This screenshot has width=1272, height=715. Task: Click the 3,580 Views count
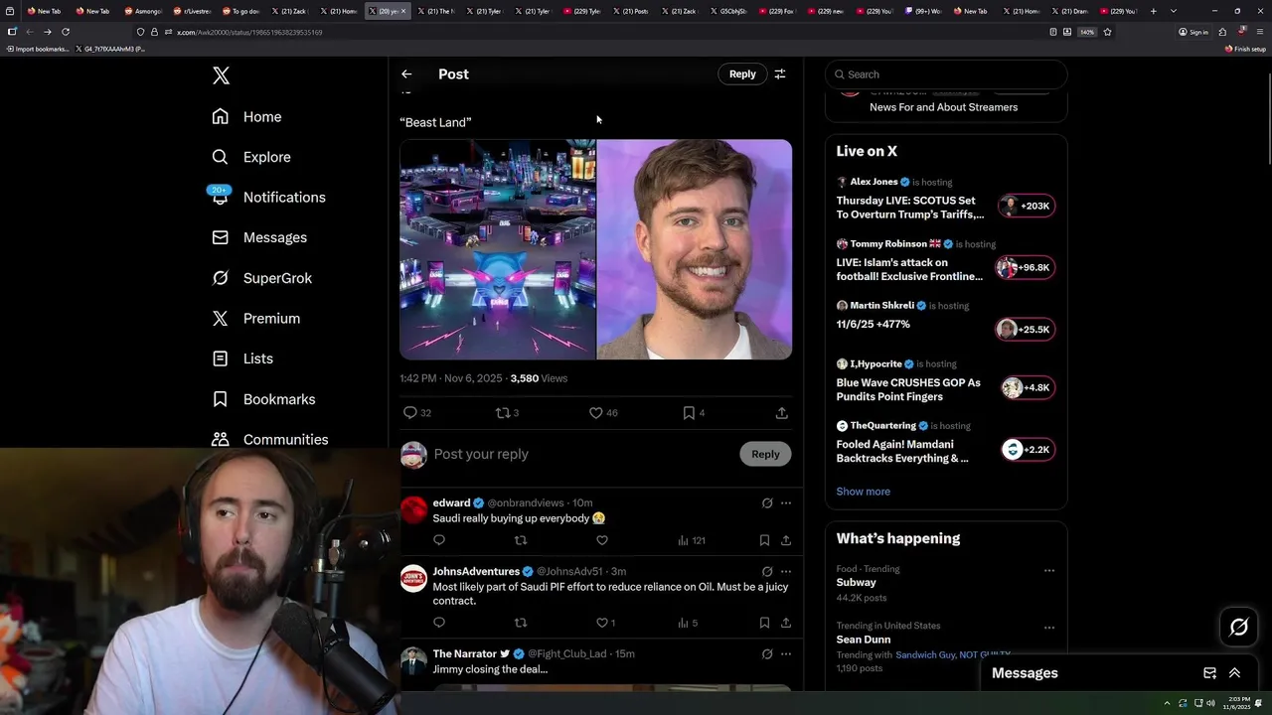tap(539, 378)
